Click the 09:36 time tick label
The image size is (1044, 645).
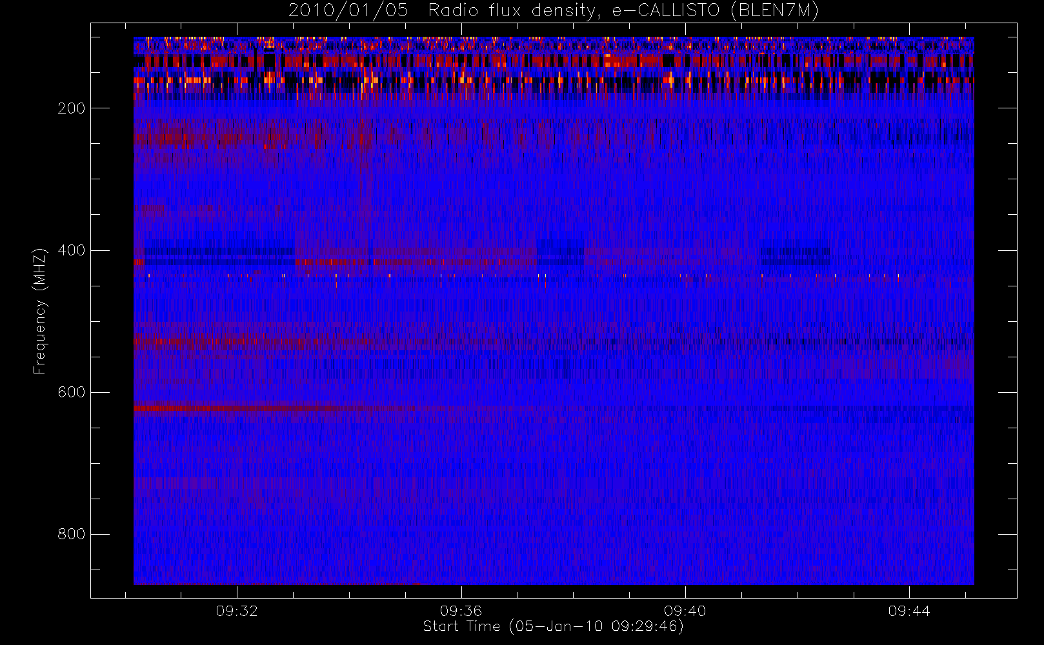pos(461,611)
